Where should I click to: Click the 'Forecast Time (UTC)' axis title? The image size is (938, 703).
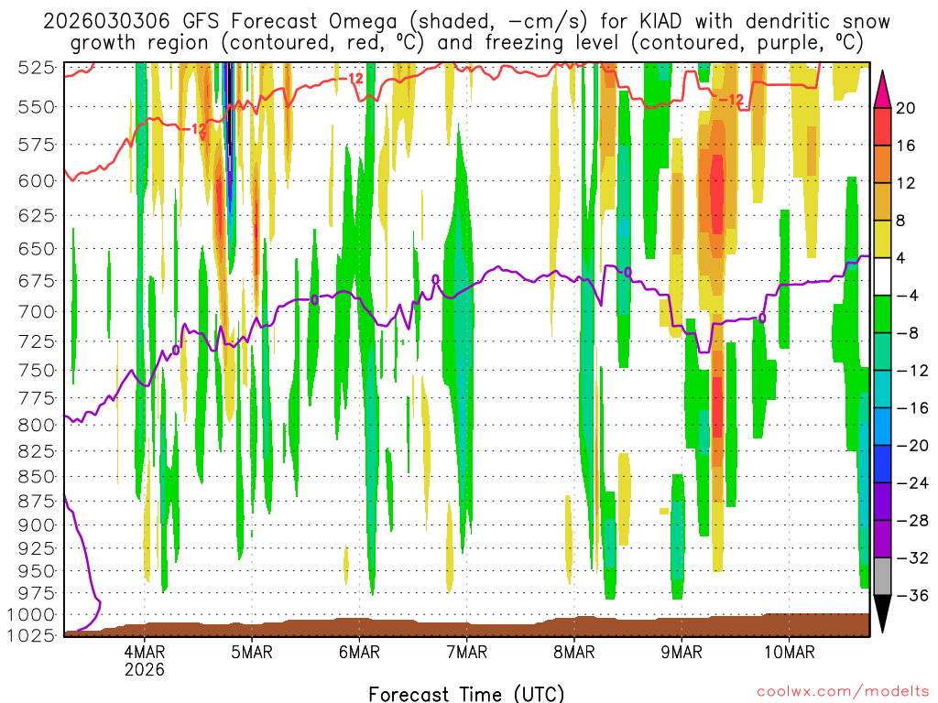466,694
